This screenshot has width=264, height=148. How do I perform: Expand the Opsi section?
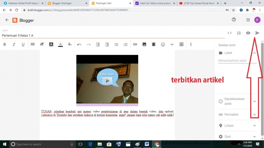click(254, 137)
